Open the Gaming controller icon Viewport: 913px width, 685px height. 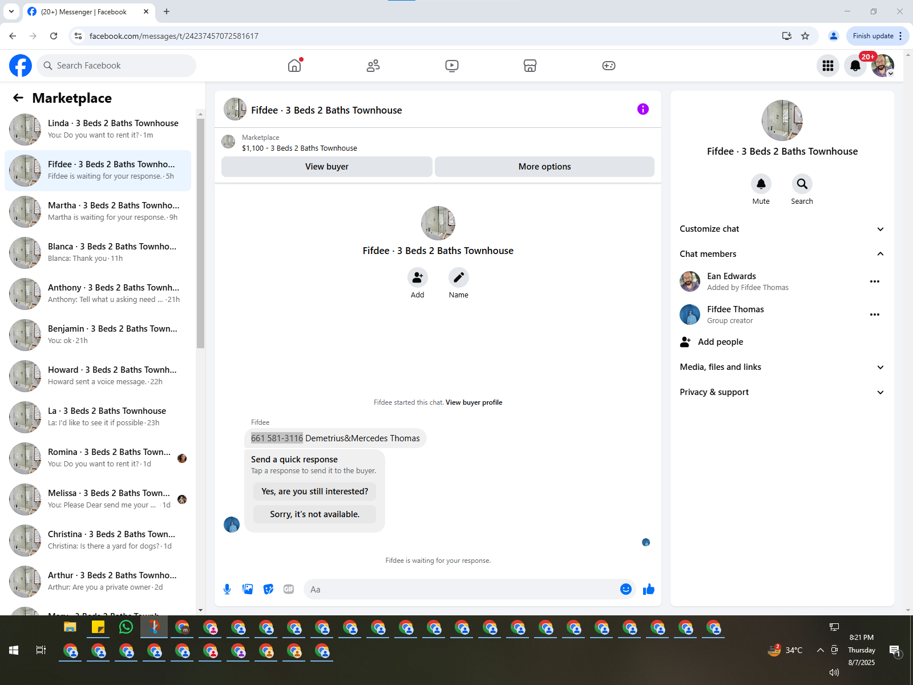coord(609,66)
